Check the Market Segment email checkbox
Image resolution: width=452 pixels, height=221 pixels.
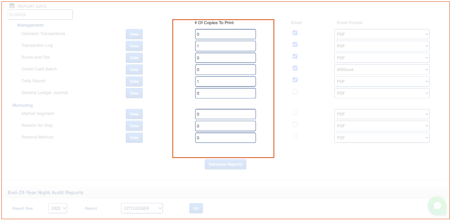point(295,113)
